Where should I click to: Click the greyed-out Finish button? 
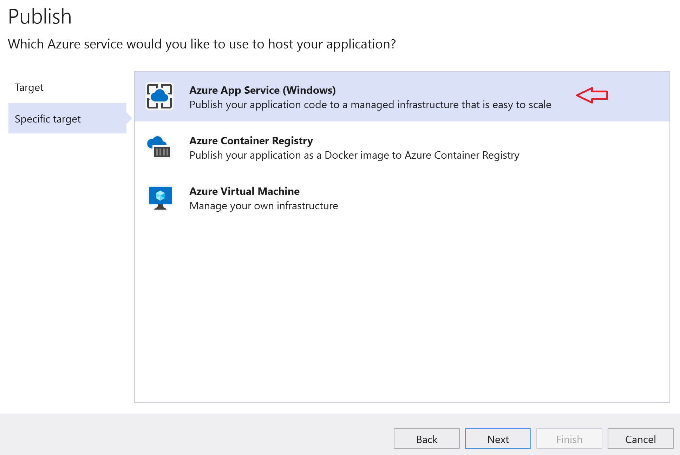point(569,439)
